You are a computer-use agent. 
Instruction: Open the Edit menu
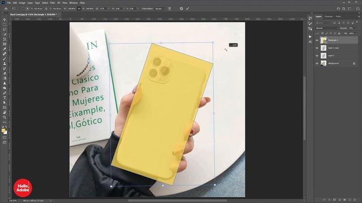[15, 3]
